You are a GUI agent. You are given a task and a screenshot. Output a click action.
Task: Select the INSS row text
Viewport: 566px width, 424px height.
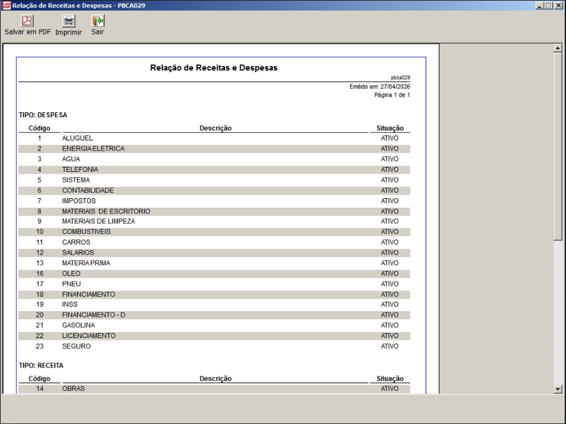point(70,304)
